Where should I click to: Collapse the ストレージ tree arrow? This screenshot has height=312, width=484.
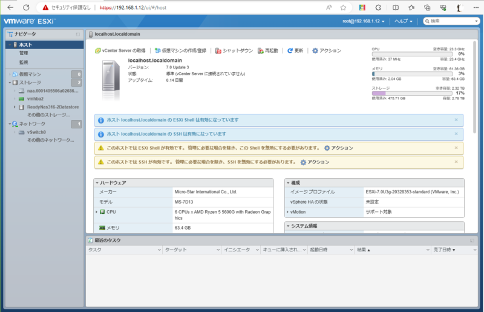[10, 82]
